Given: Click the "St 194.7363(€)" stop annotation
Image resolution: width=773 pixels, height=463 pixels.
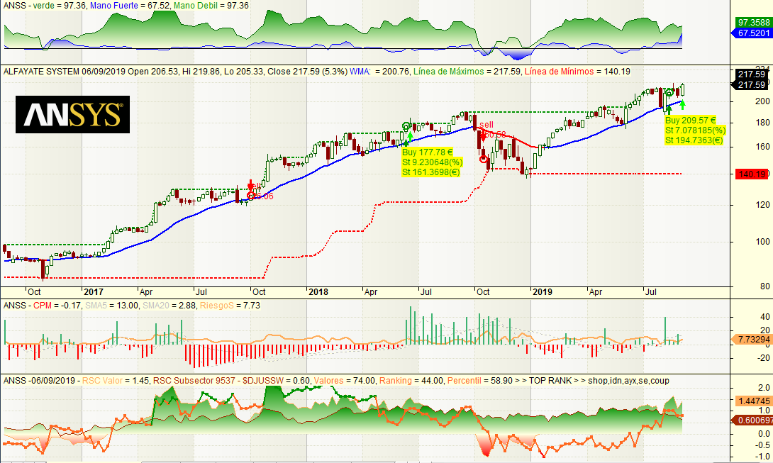Looking at the screenshot, I should coord(694,140).
